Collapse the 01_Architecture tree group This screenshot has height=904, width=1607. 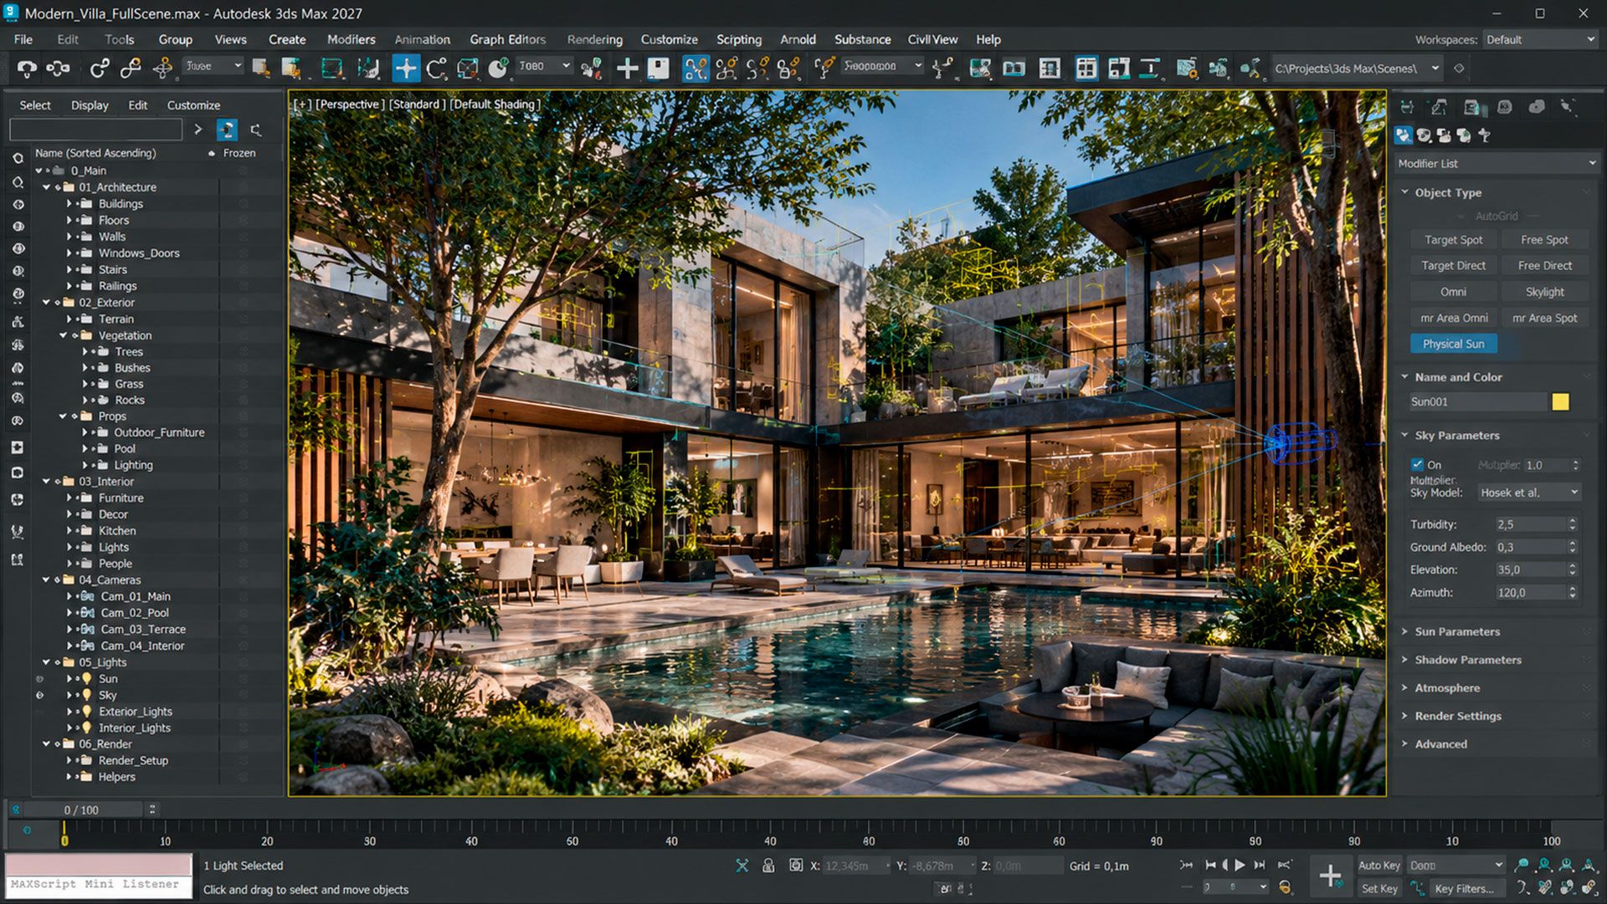click(47, 187)
